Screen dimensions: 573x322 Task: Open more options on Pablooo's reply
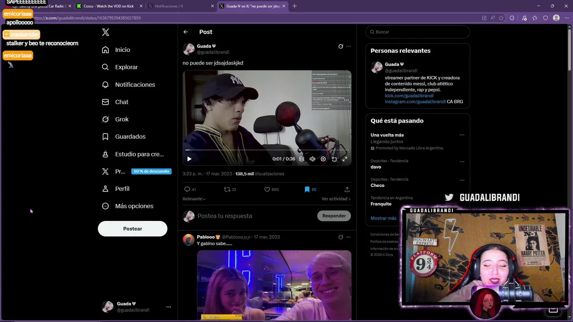[349, 237]
